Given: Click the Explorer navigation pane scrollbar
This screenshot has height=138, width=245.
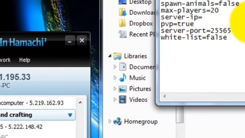Looking at the screenshot, I should pos(180,115).
